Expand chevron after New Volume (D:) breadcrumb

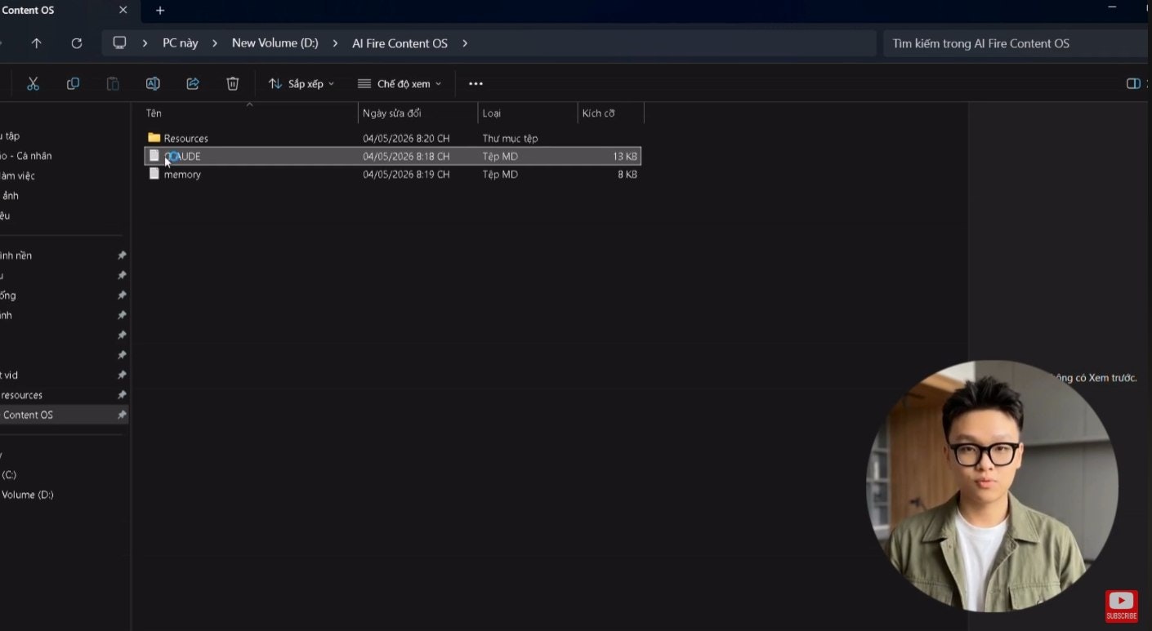point(335,43)
